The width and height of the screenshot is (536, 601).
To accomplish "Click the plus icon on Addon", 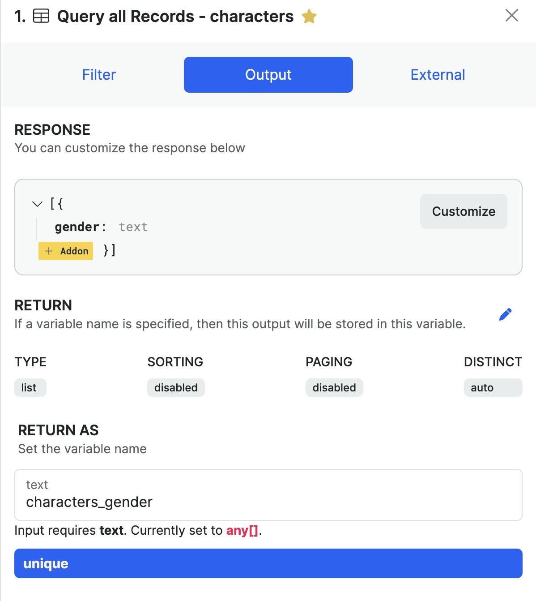I will tap(49, 251).
